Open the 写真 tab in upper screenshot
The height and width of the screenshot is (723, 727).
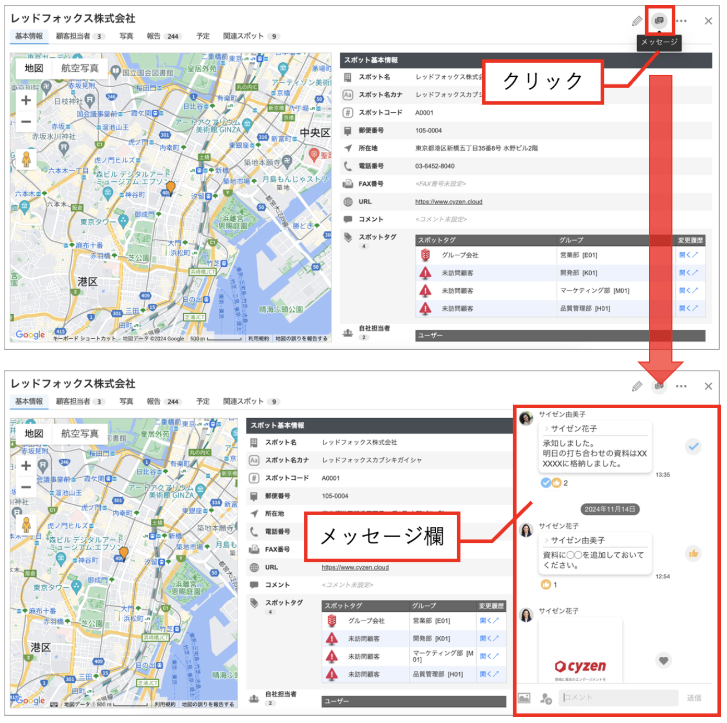coord(126,36)
